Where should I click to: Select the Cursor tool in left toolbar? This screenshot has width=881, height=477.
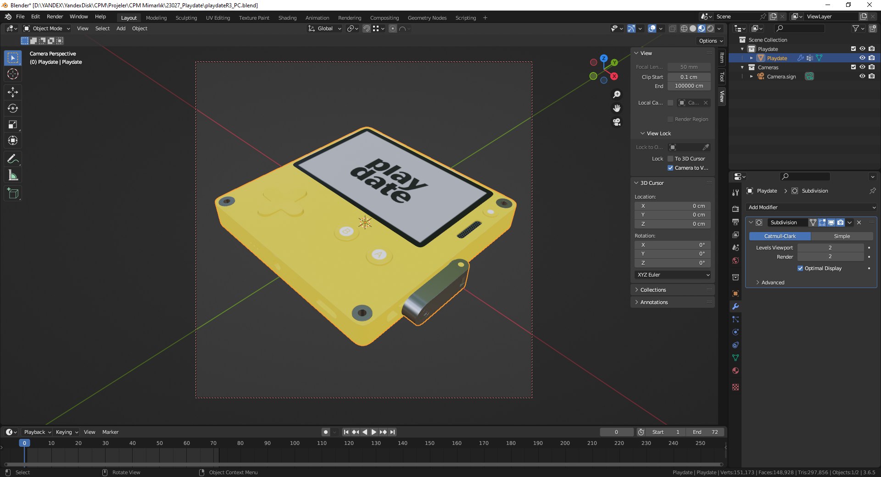tap(13, 74)
